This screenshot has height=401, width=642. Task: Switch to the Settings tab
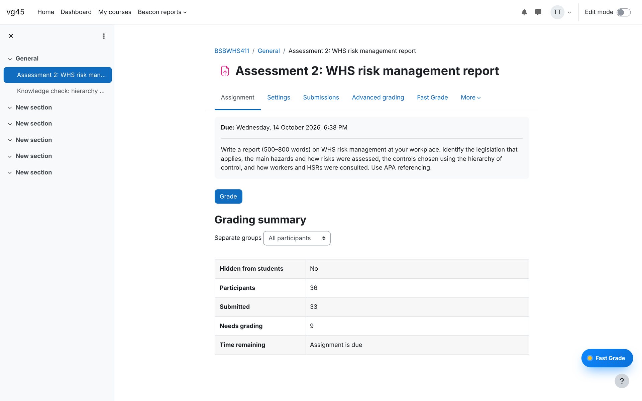coord(279,98)
